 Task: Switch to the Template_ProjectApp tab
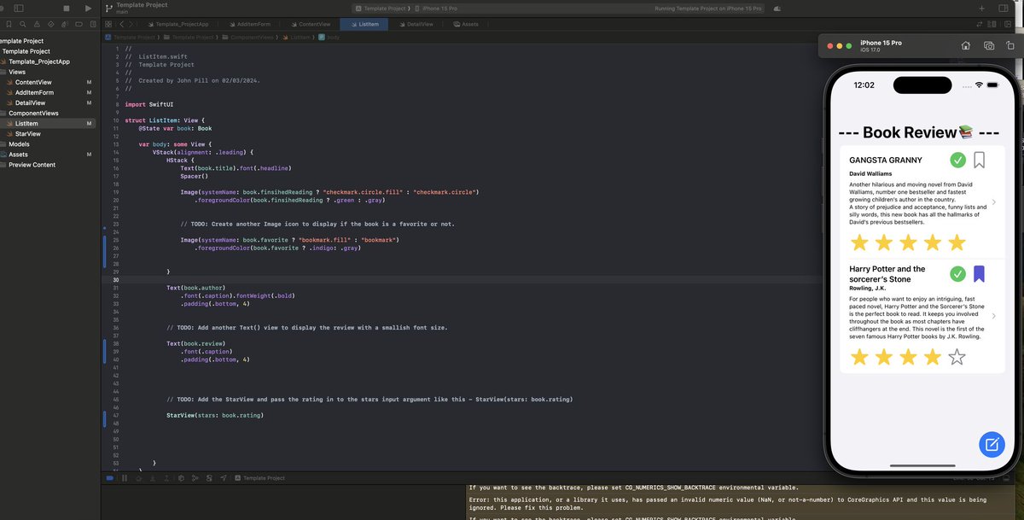178,25
